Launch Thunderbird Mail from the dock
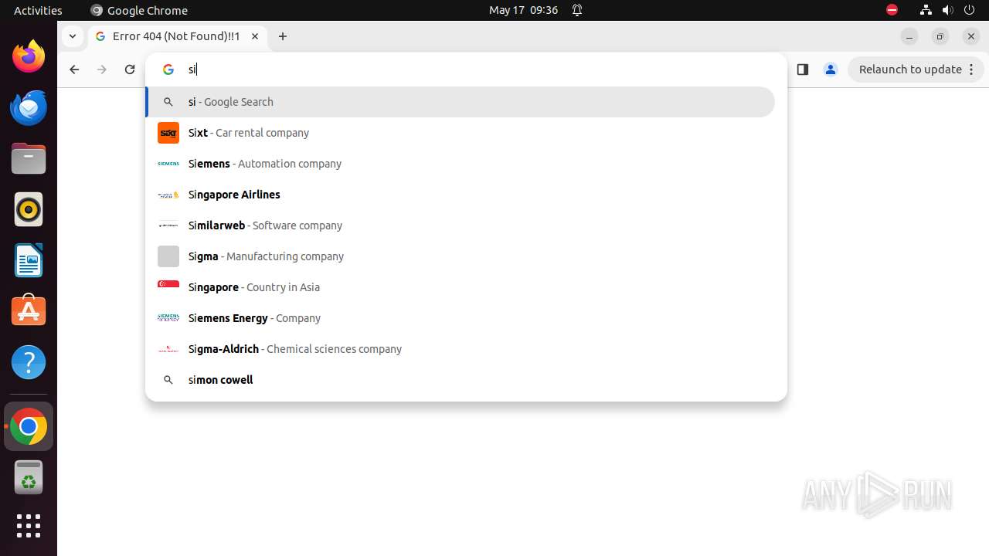989x556 pixels. [x=29, y=107]
